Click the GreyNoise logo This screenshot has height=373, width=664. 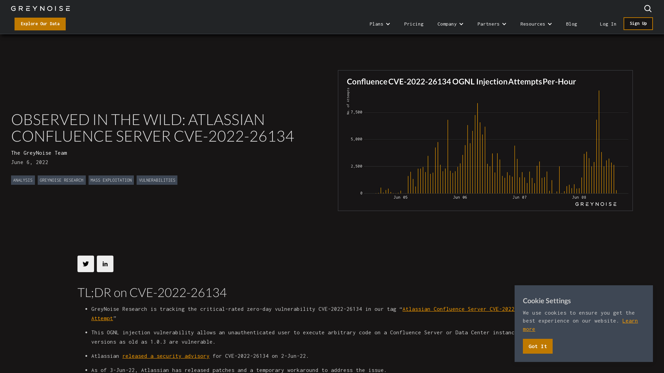(40, 8)
